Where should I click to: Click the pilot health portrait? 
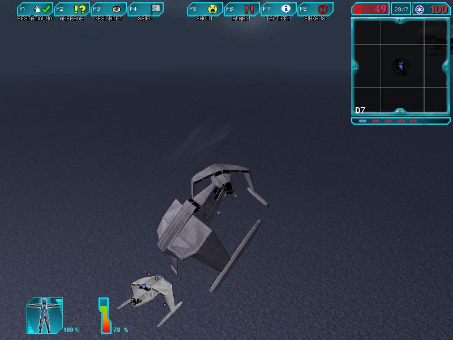45,316
